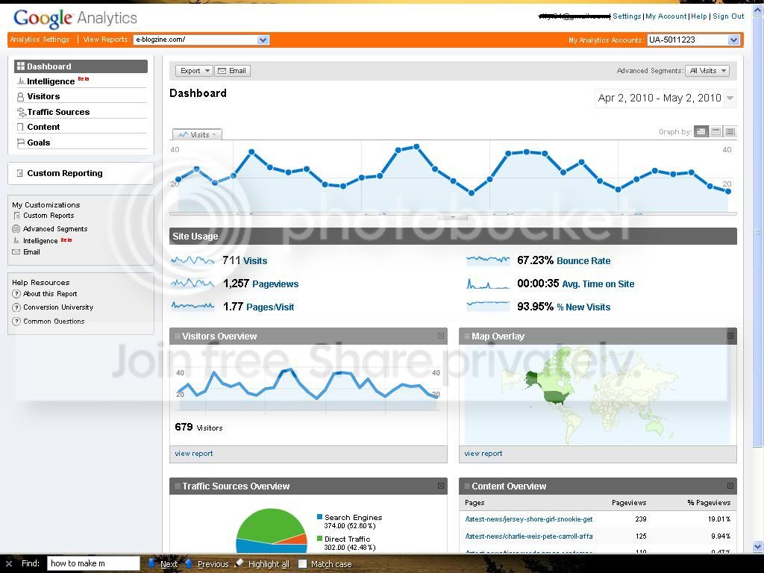764x573 pixels.
Task: Open the Dashboard sidebar item
Action: tap(81, 66)
